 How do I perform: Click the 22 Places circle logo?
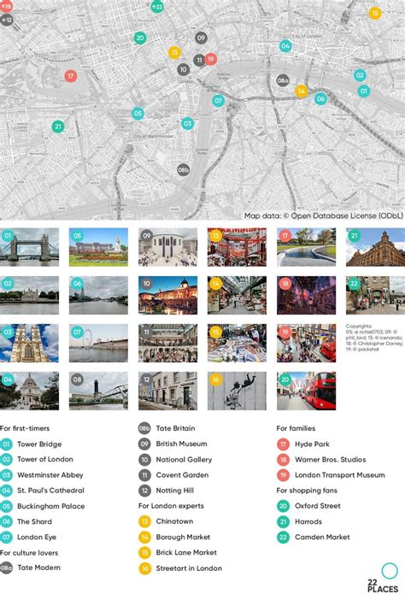(x=390, y=571)
